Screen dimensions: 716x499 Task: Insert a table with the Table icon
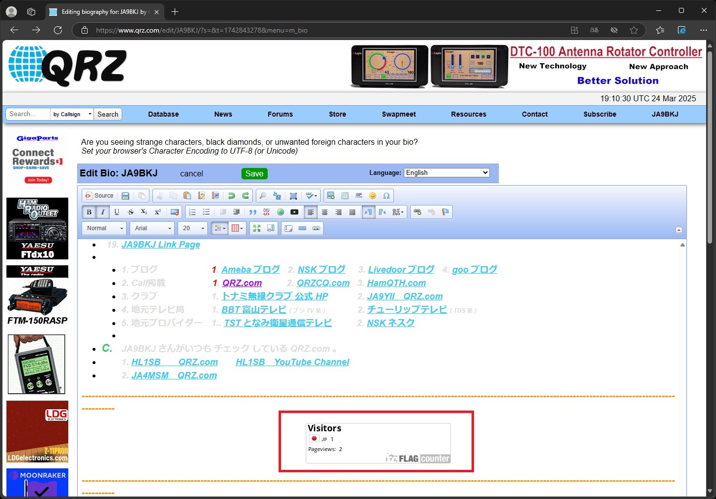point(345,196)
